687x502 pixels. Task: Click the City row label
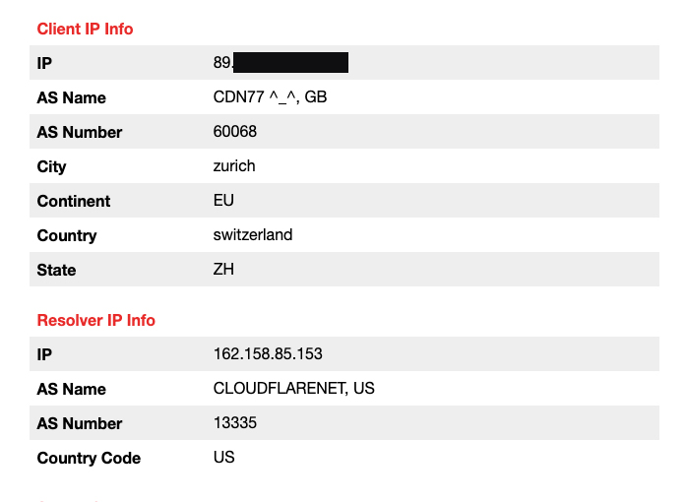click(51, 167)
